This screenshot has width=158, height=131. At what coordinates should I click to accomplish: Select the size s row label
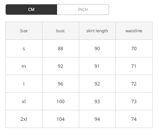[24, 49]
